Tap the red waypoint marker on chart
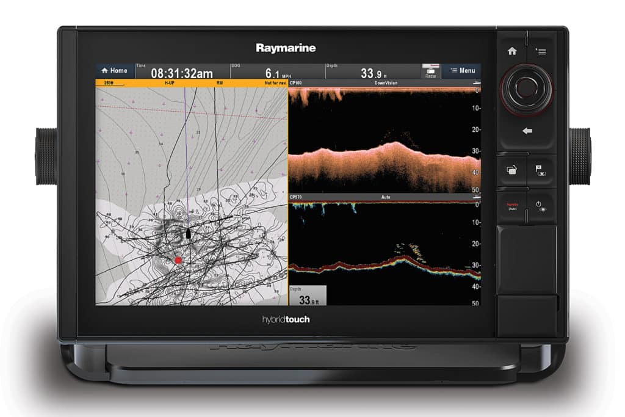The image size is (625, 417). point(178,260)
